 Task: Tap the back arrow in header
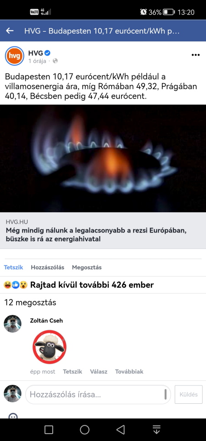tap(10, 31)
